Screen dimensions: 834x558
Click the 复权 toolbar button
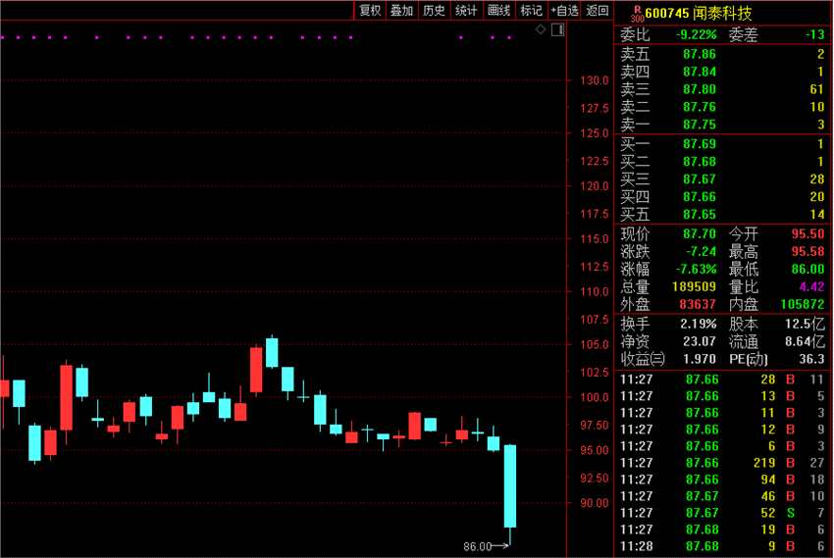click(x=370, y=10)
